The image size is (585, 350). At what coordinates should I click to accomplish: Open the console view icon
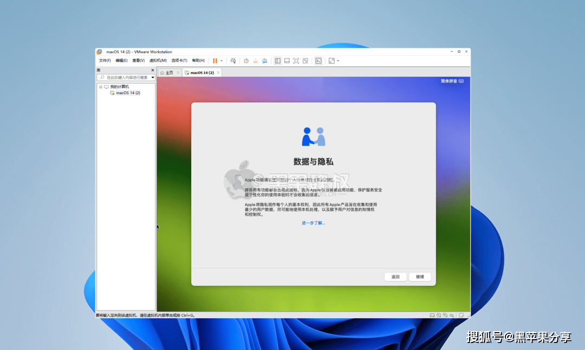tap(318, 61)
